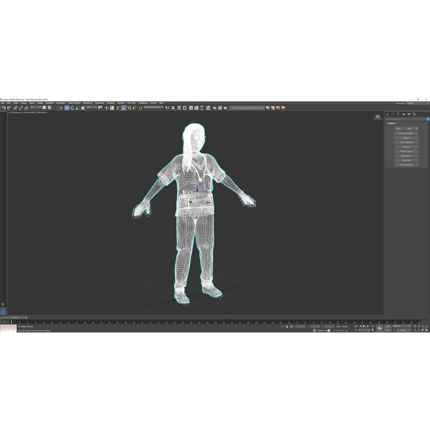Click the Mirror tool icon
The image size is (430, 430).
click(168, 108)
